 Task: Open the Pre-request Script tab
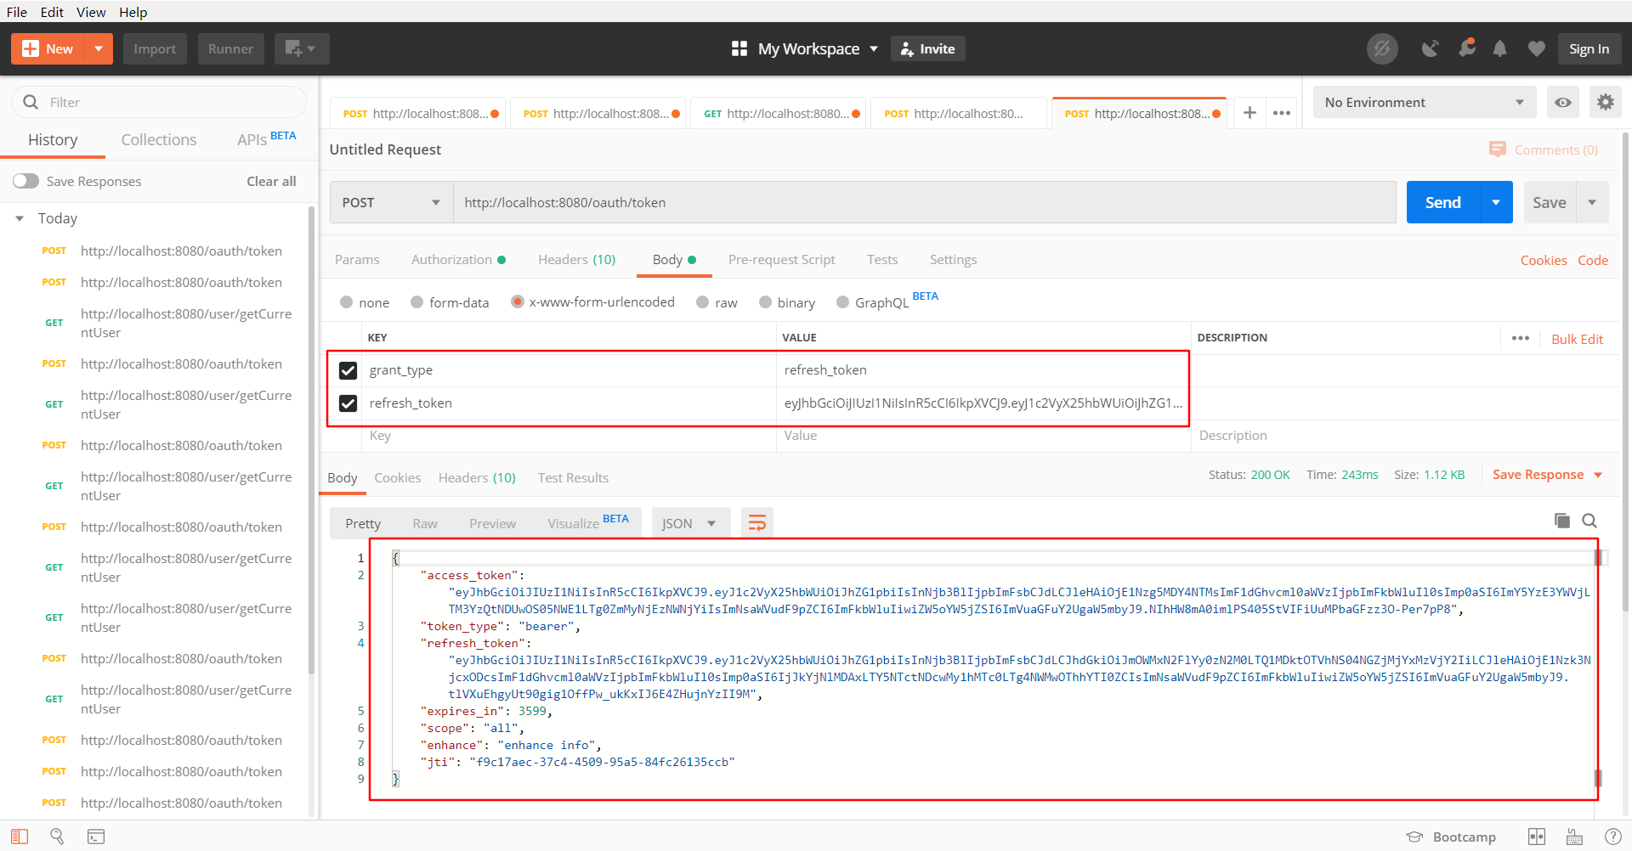pyautogui.click(x=781, y=260)
